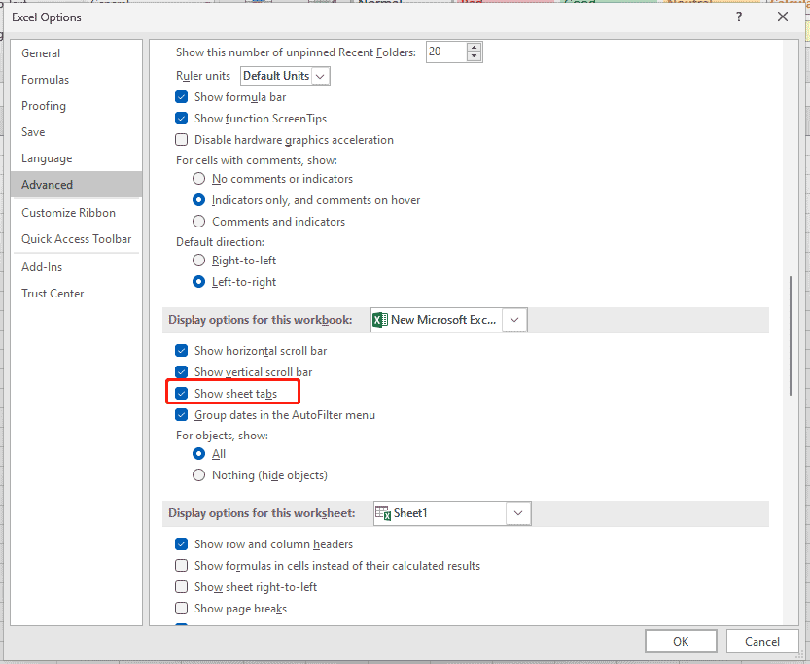
Task: Enable Disable hardware graphics acceleration
Action: [181, 139]
